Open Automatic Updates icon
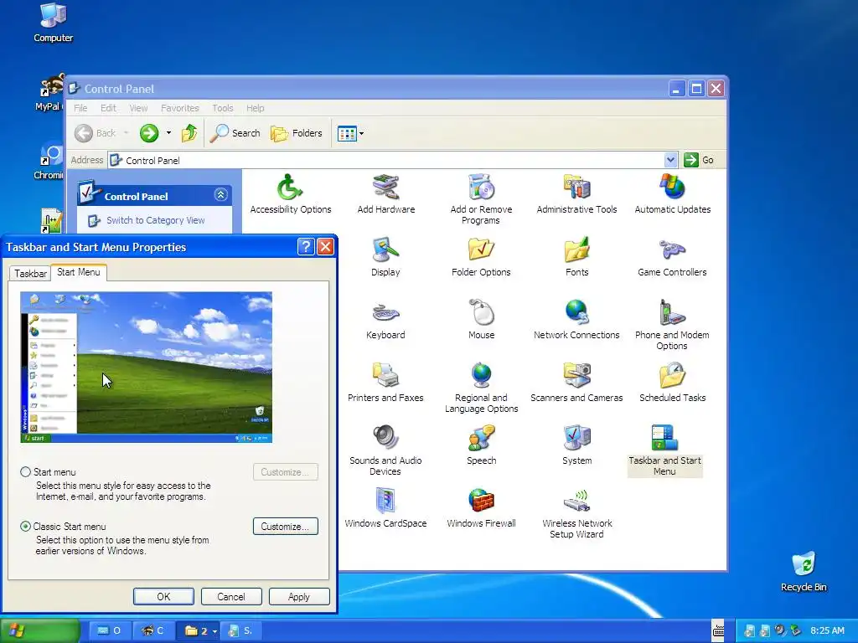This screenshot has height=643, width=858. [673, 194]
